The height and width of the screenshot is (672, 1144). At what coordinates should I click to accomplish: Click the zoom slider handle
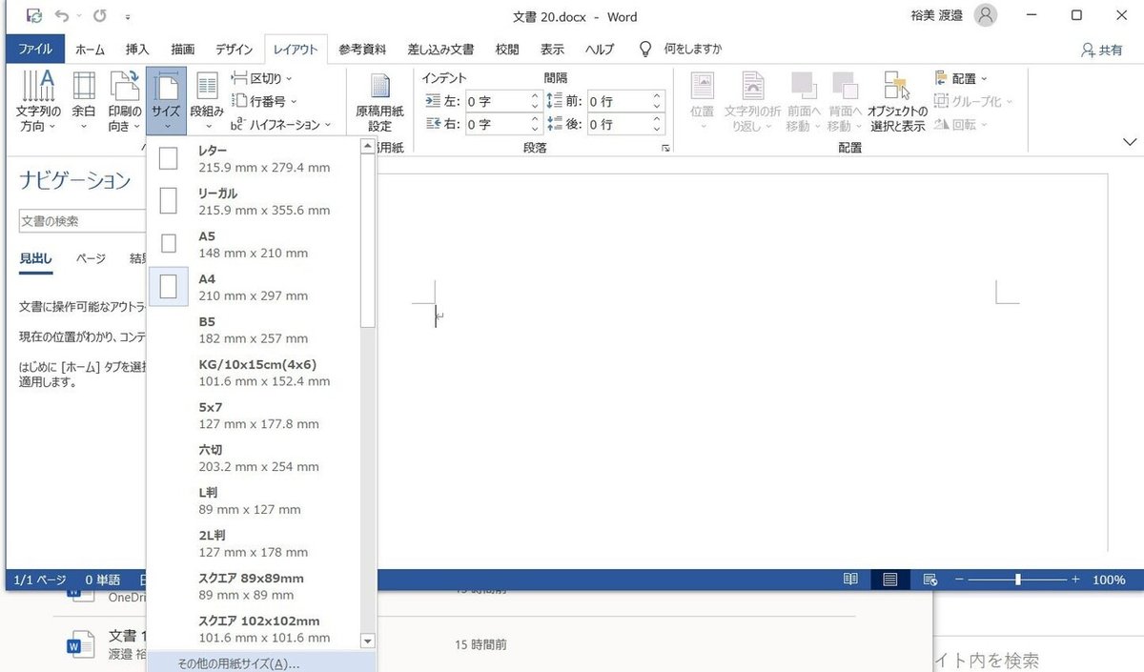(x=1018, y=580)
